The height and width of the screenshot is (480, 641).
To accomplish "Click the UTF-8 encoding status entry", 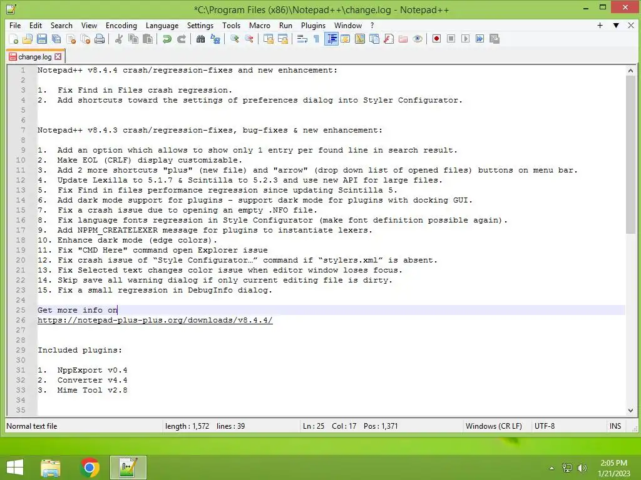I will click(545, 426).
